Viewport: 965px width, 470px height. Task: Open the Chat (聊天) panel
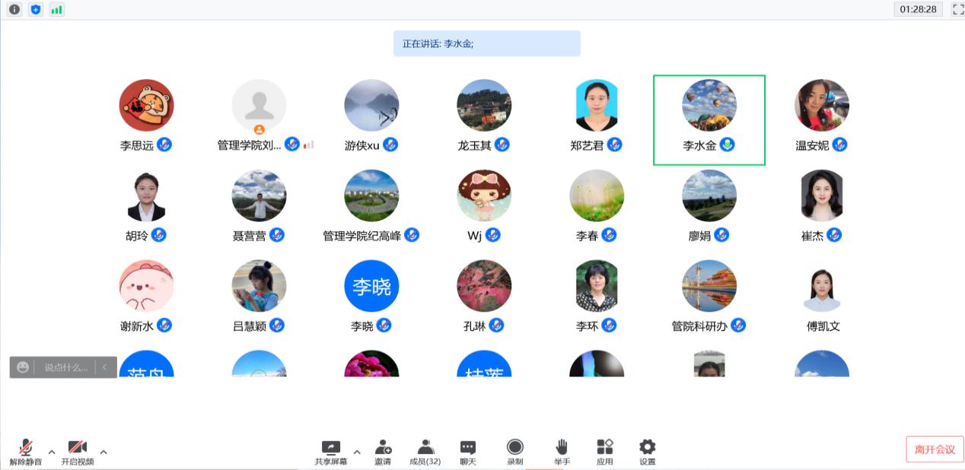click(x=468, y=447)
